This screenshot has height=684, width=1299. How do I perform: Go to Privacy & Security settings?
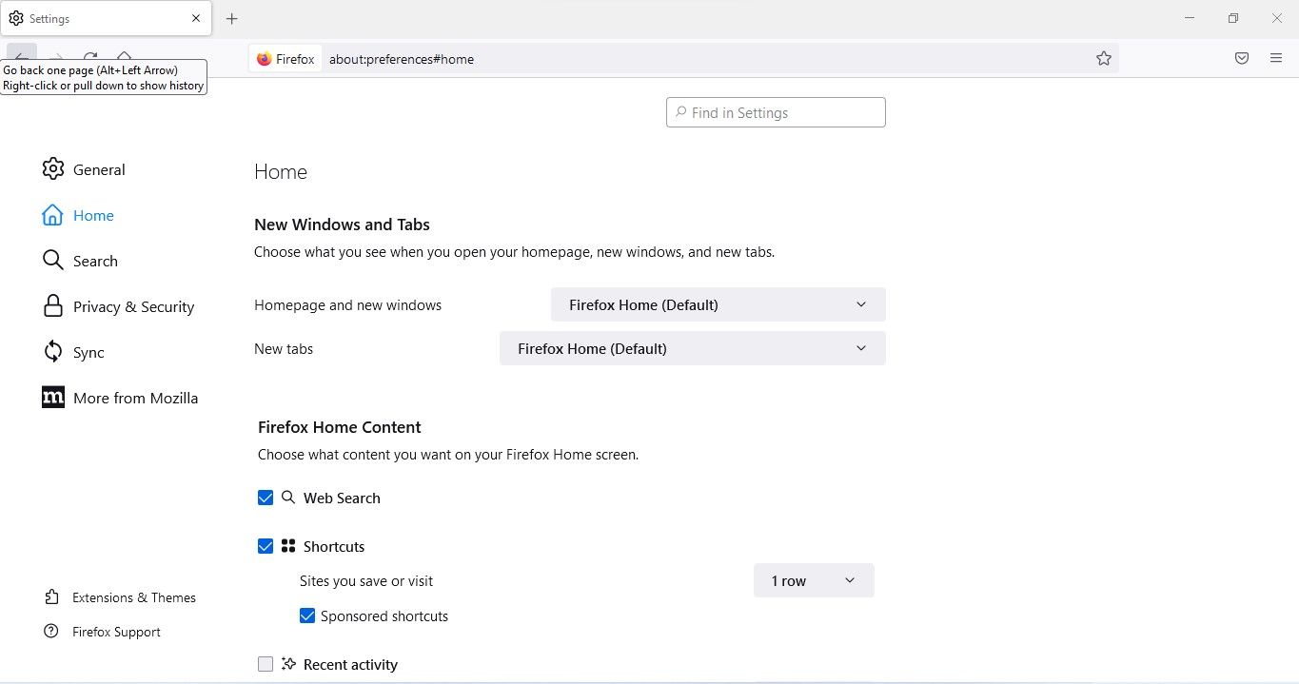tap(133, 306)
